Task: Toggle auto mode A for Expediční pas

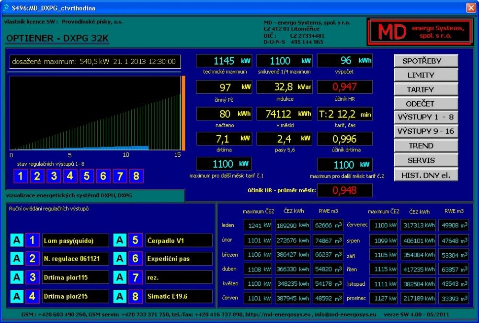Action: (120, 258)
